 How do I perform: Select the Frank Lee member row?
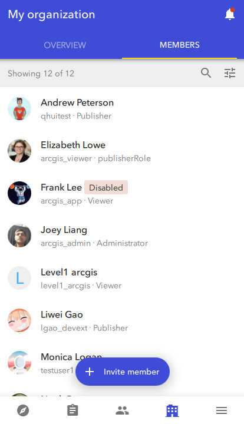(122, 193)
